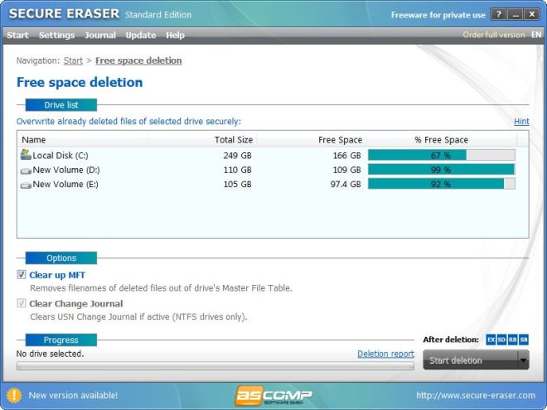Open the Settings menu
Viewport: 547px width, 410px height.
pyautogui.click(x=56, y=36)
